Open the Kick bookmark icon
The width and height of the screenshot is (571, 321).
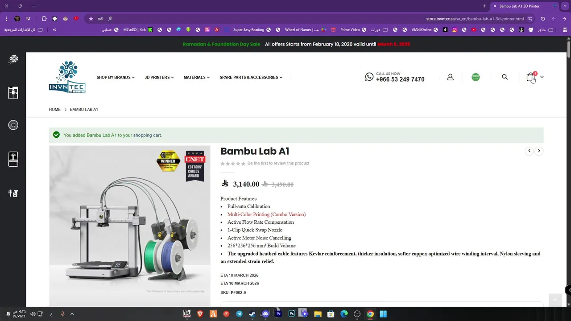click(x=150, y=30)
